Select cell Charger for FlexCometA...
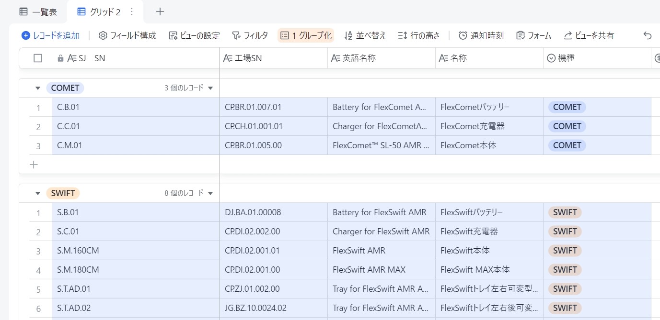 382,126
